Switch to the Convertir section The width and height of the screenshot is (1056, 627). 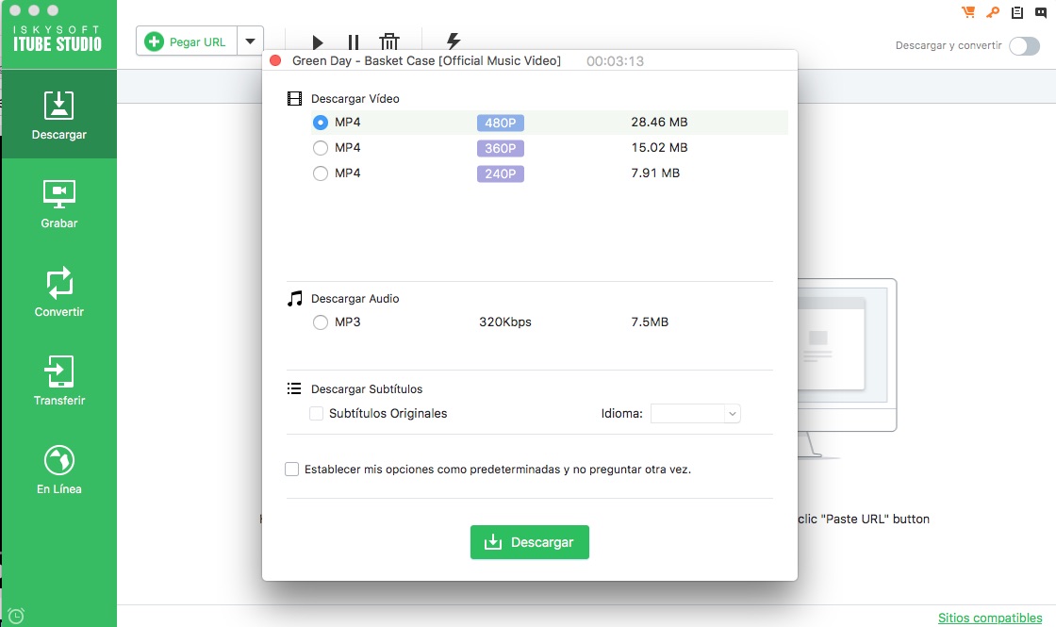[x=58, y=292]
